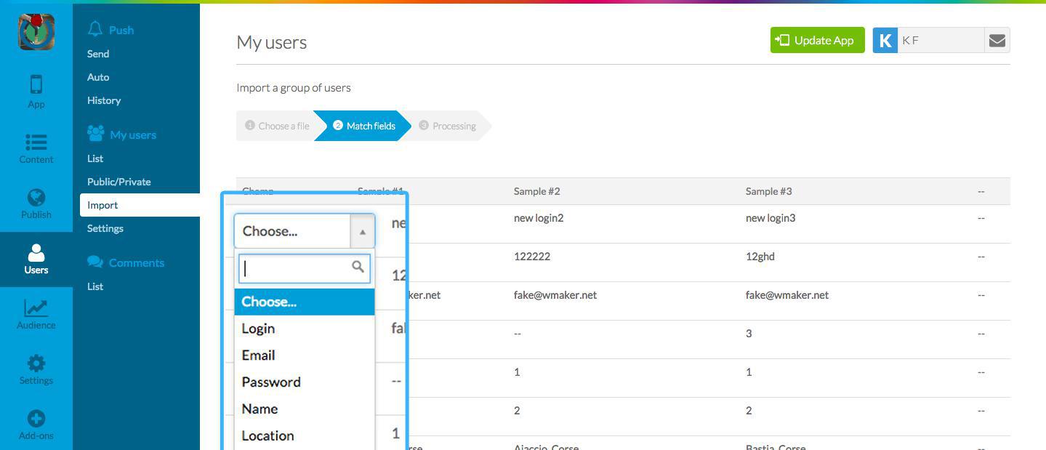The width and height of the screenshot is (1046, 450).
Task: Open Push Send menu item
Action: click(98, 54)
